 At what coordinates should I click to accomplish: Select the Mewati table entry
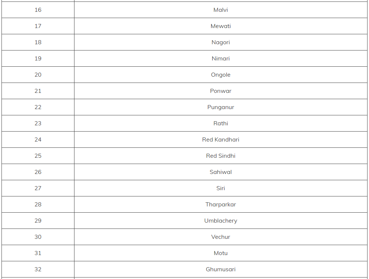(x=220, y=26)
